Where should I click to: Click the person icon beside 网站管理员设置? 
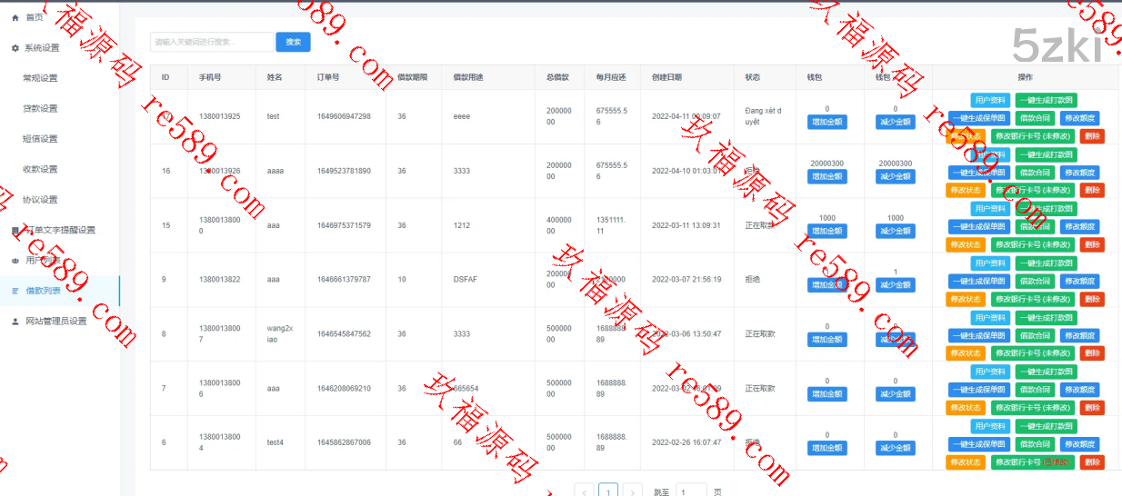pos(15,321)
